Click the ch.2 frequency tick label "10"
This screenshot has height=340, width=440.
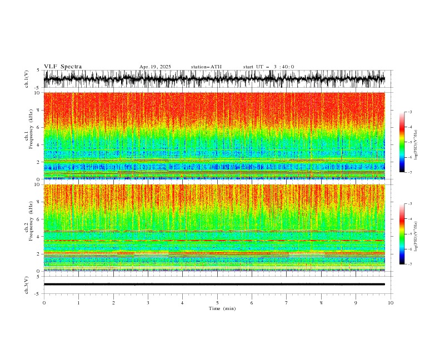pos(38,184)
